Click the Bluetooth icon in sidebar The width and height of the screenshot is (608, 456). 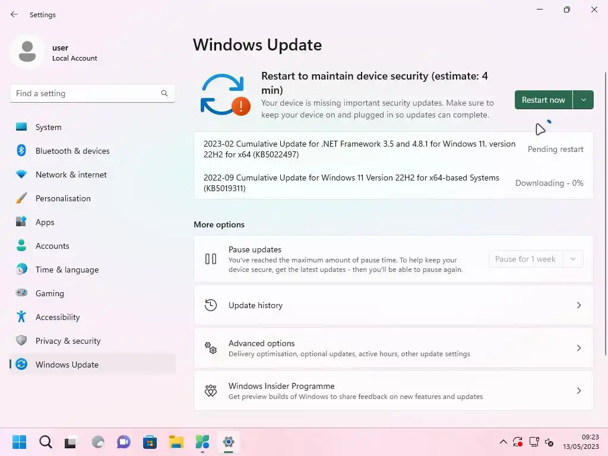(21, 150)
